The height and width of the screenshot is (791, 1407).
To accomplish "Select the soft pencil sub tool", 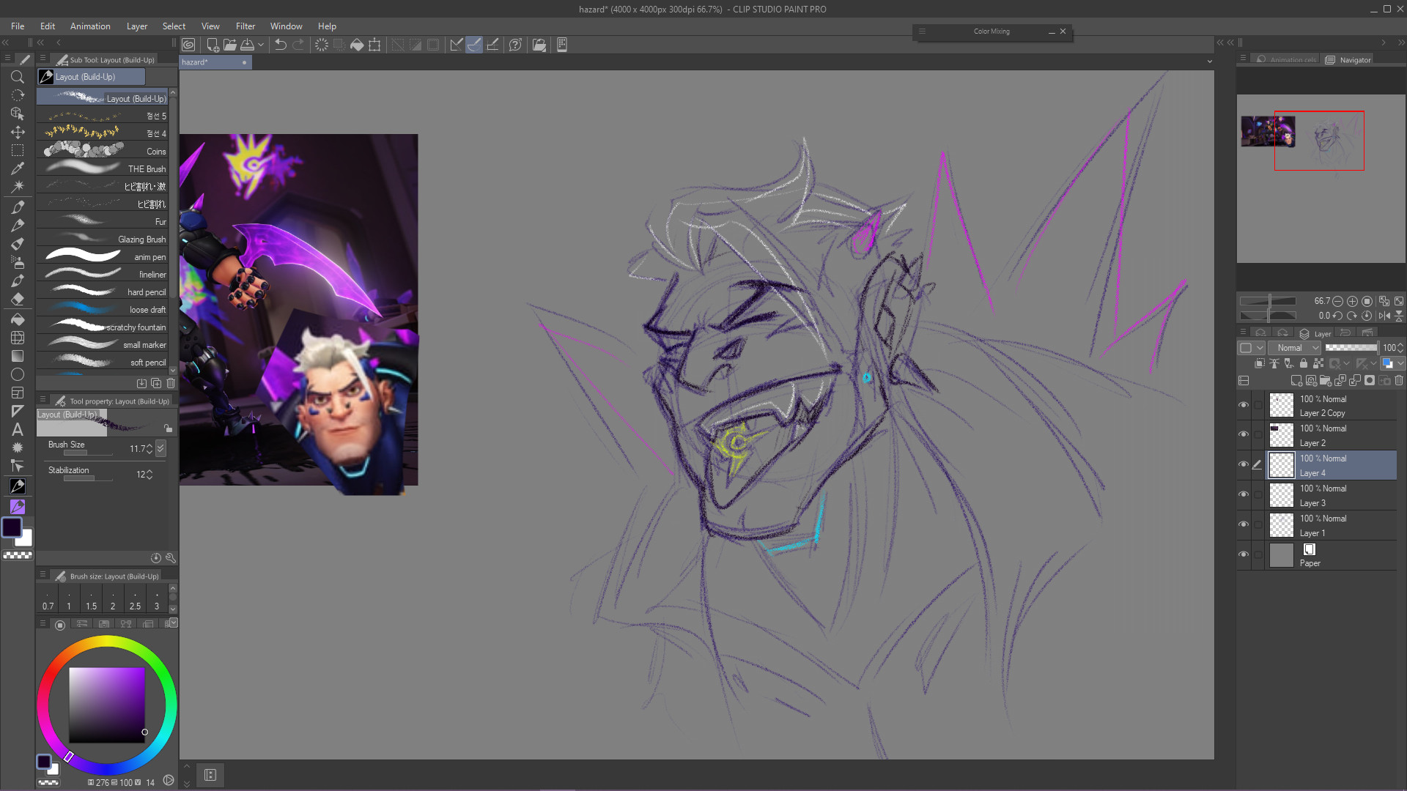I will (x=103, y=362).
